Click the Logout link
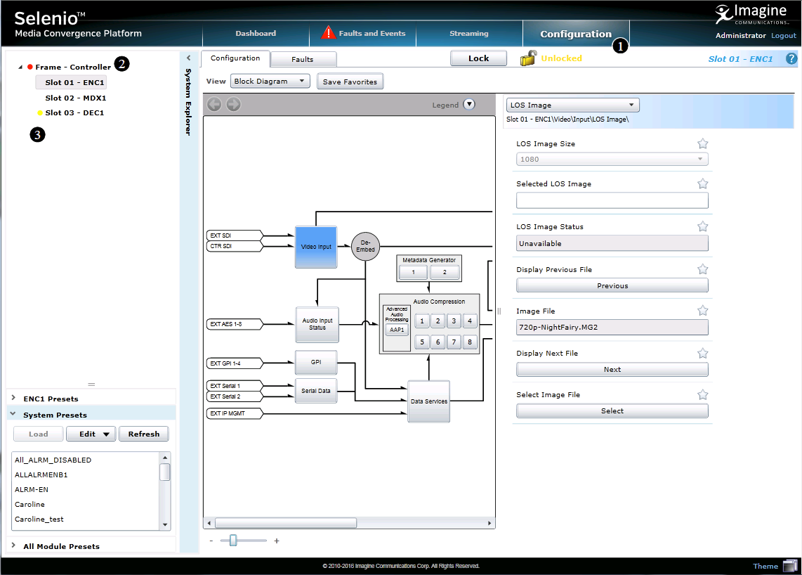Screen dimensions: 802x575 [784, 35]
